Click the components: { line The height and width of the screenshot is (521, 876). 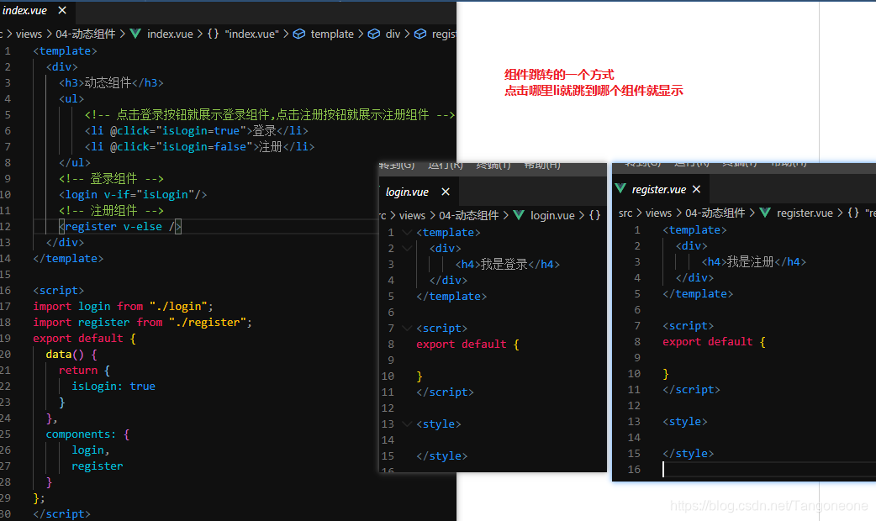pyautogui.click(x=87, y=434)
